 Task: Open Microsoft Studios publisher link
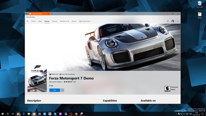55,82
